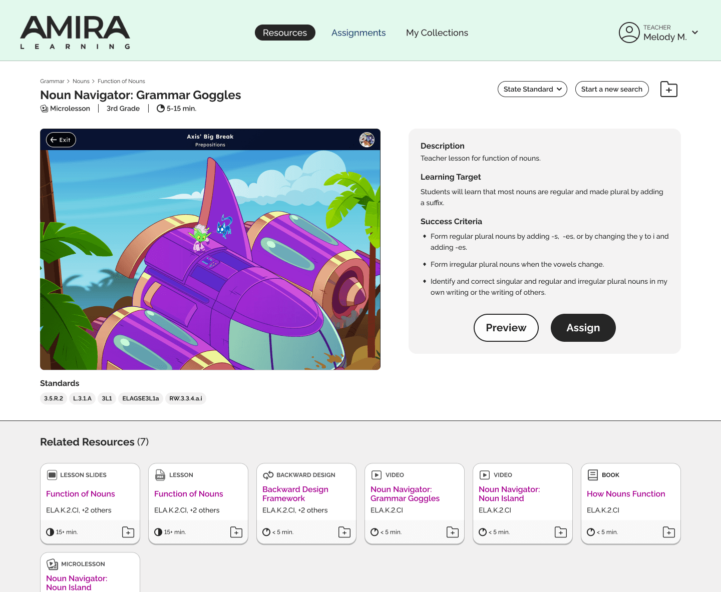The height and width of the screenshot is (592, 721).
Task: Navigate to Grammar breadcrumb
Action: click(52, 81)
